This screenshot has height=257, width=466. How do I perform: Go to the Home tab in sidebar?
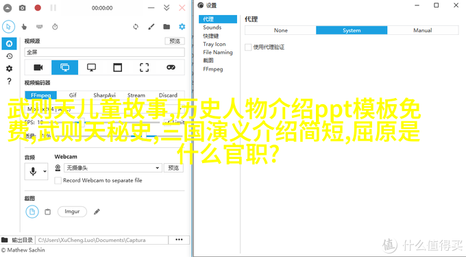9,44
